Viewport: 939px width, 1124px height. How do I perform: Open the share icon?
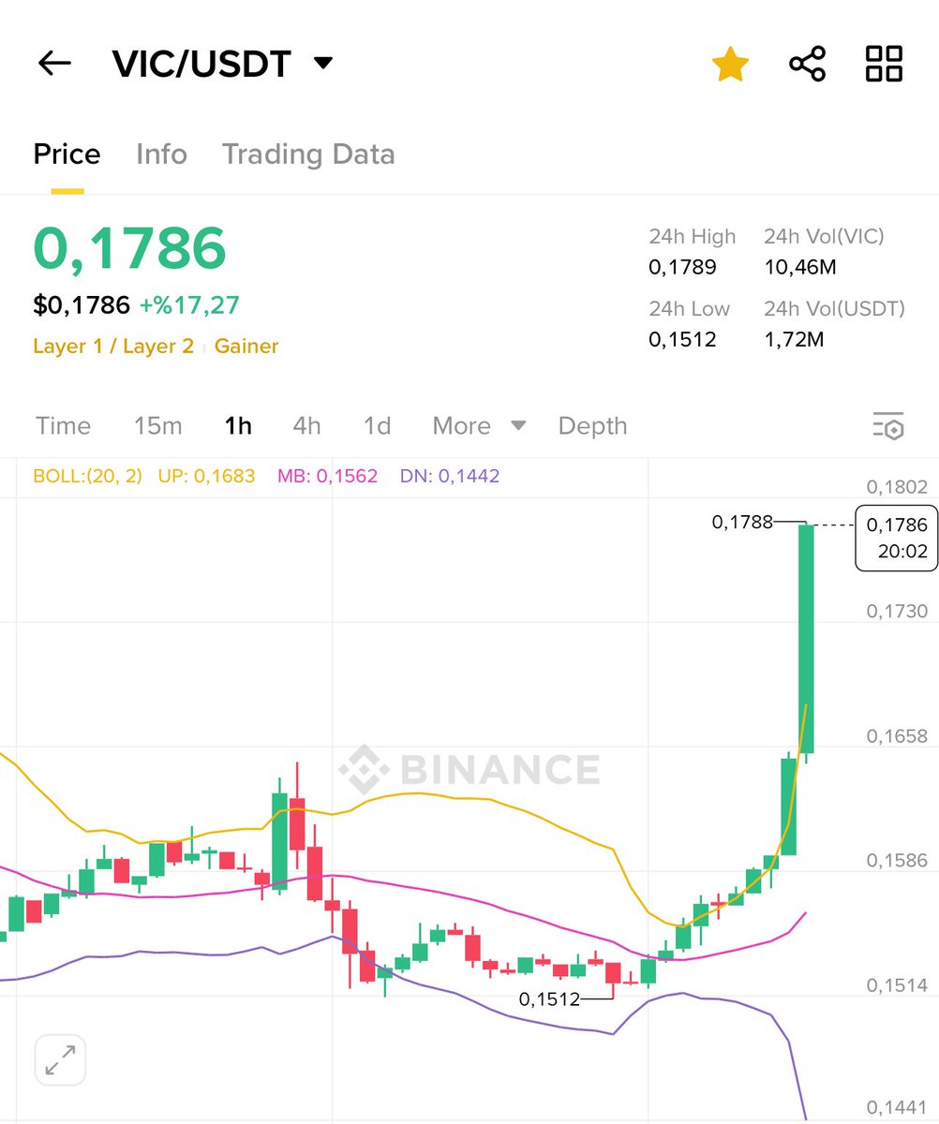[807, 64]
